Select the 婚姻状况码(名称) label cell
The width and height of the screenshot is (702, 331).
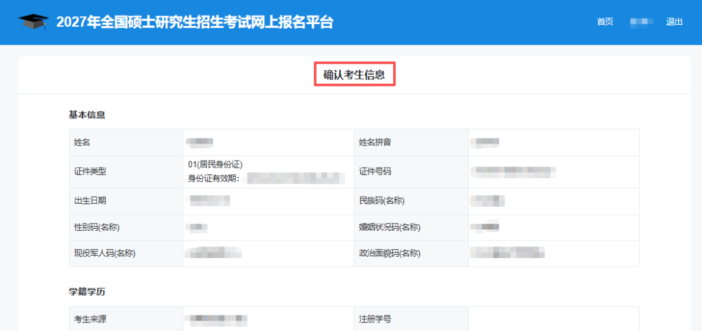click(x=411, y=228)
